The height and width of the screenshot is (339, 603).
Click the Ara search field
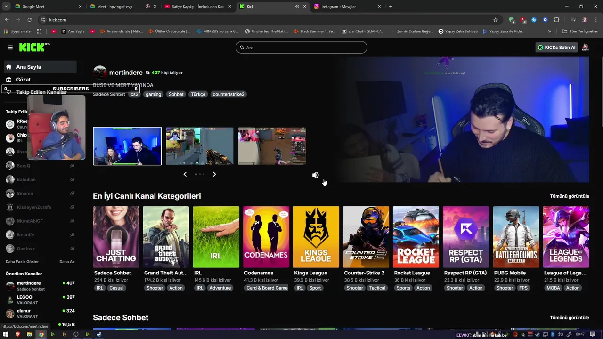point(301,48)
